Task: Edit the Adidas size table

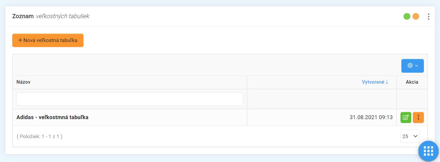Action: point(406,117)
